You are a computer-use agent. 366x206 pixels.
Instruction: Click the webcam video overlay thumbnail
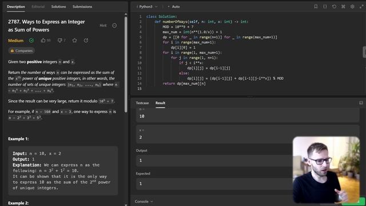tap(326, 170)
